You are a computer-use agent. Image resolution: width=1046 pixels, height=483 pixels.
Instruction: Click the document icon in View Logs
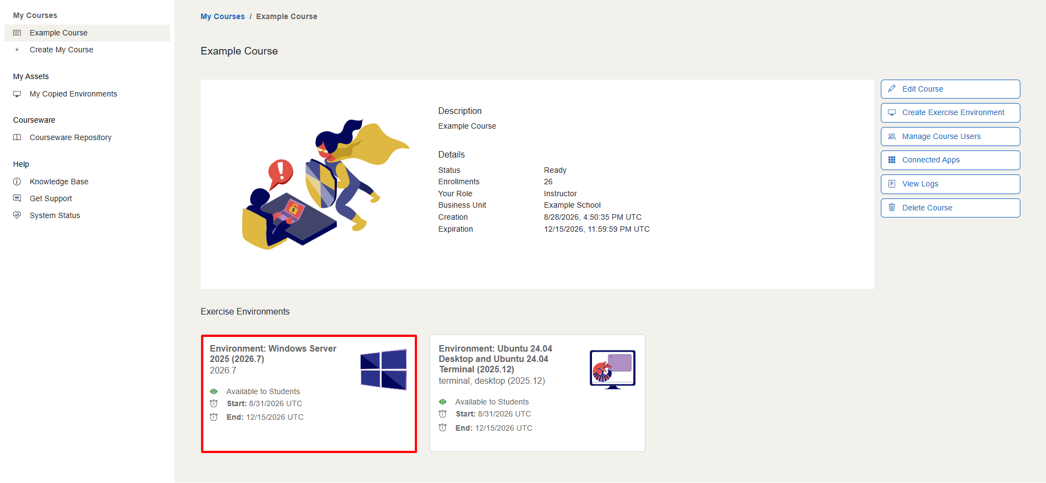coord(892,184)
